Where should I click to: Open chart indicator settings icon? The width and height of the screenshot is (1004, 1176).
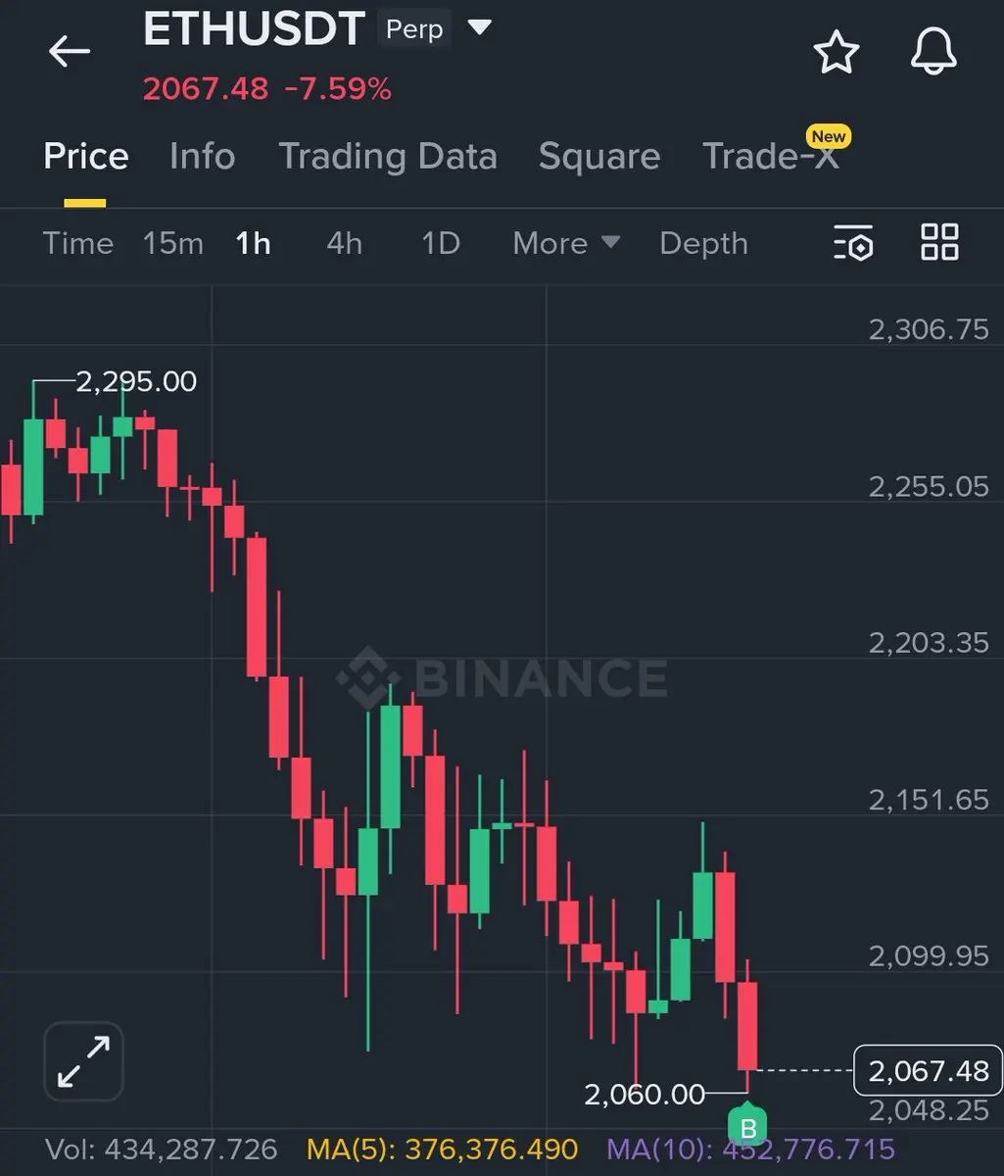pyautogui.click(x=853, y=243)
